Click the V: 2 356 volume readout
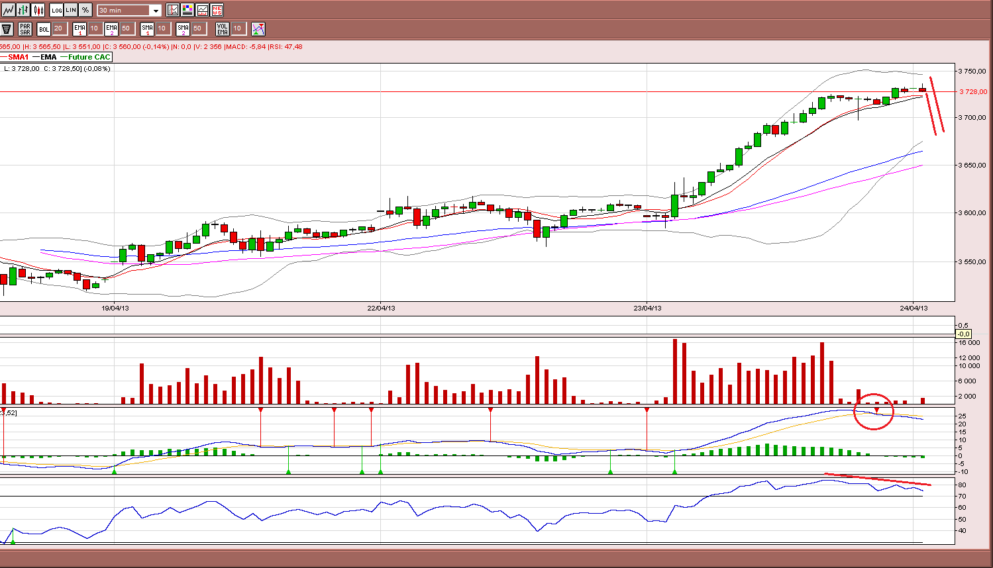This screenshot has width=993, height=568. (207, 47)
